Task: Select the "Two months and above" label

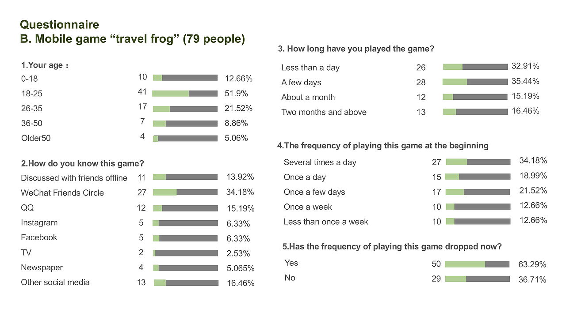Action: coord(324,112)
